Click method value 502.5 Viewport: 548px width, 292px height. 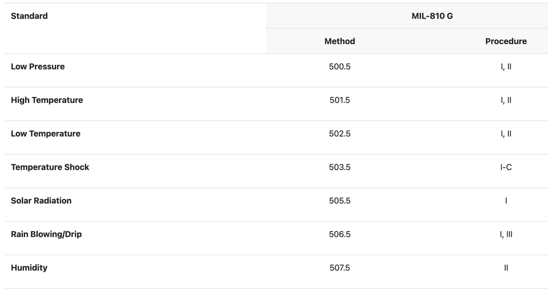pyautogui.click(x=339, y=134)
